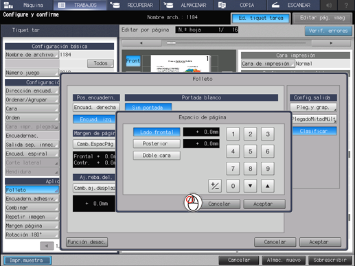This screenshot has width=355, height=266.
Task: Decrease value with down arrow key
Action: point(250,186)
